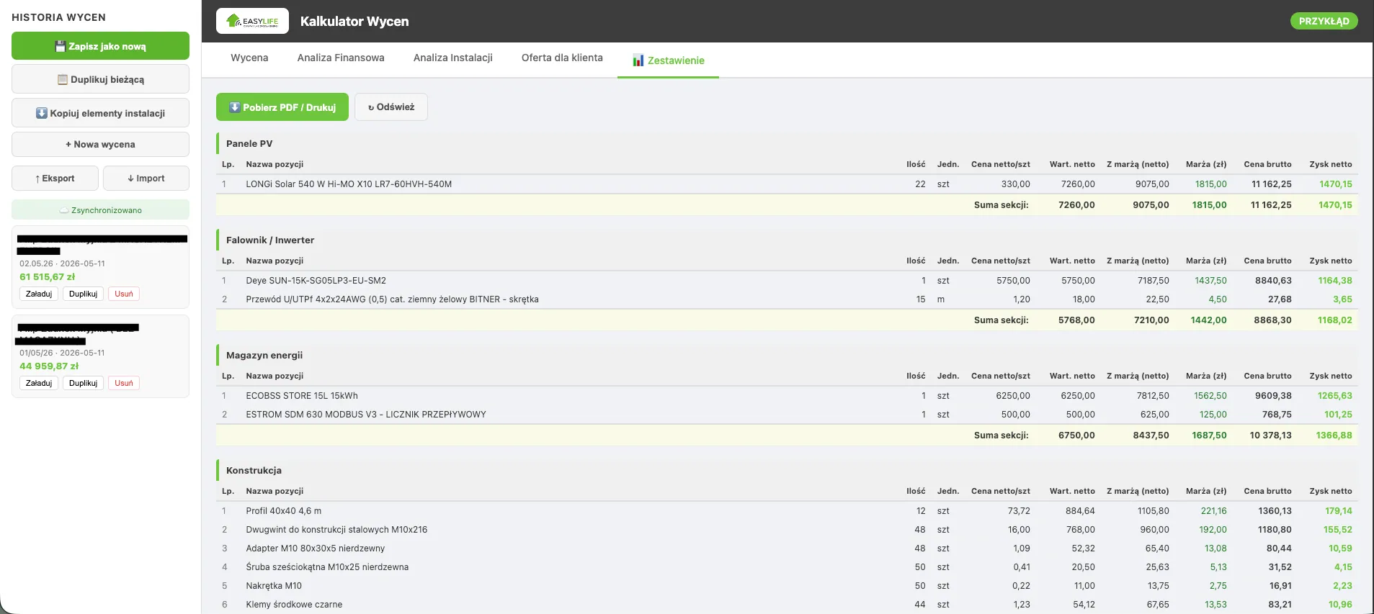Click the cloud icon next to Zsynchronizowano
Viewport: 1374px width, 614px height.
pos(64,210)
